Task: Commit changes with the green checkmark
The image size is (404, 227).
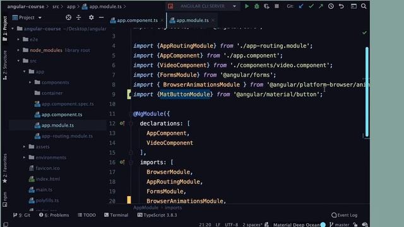Action: pyautogui.click(x=311, y=6)
